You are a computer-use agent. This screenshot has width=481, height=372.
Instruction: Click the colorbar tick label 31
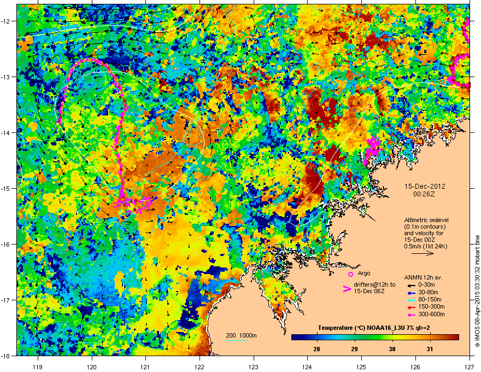click(x=430, y=349)
